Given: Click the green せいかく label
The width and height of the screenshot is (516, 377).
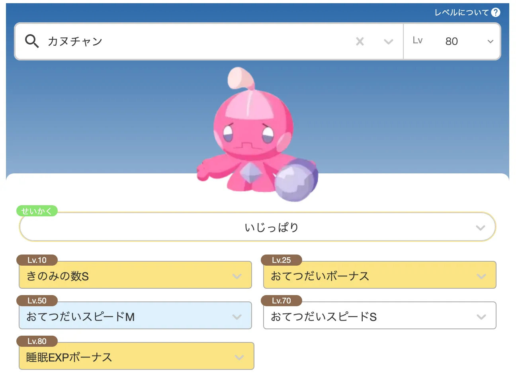Looking at the screenshot, I should [37, 211].
